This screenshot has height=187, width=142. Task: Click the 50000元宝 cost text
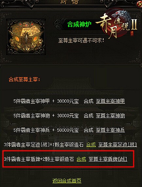(x=68, y=130)
